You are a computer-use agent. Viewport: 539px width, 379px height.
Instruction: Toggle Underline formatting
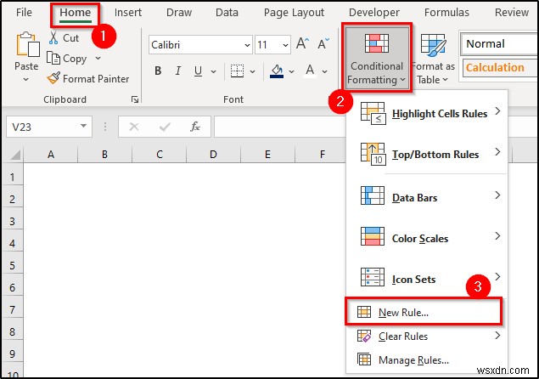198,71
